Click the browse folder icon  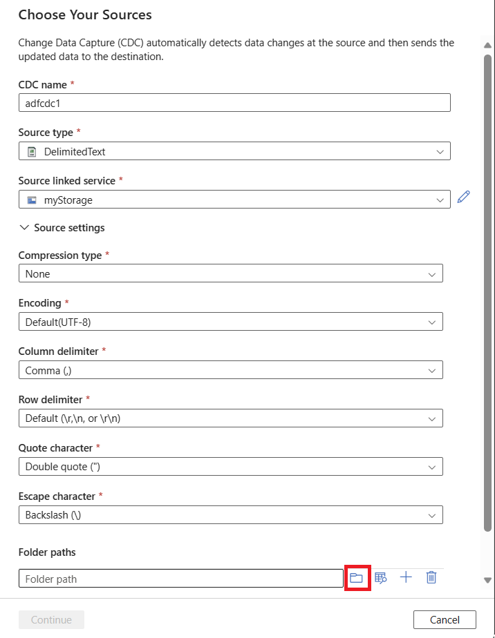point(357,578)
